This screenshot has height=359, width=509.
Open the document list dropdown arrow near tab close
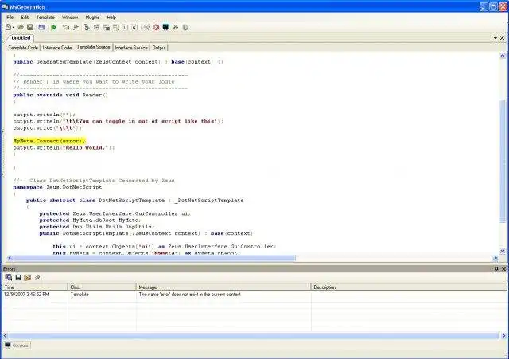tap(495, 38)
